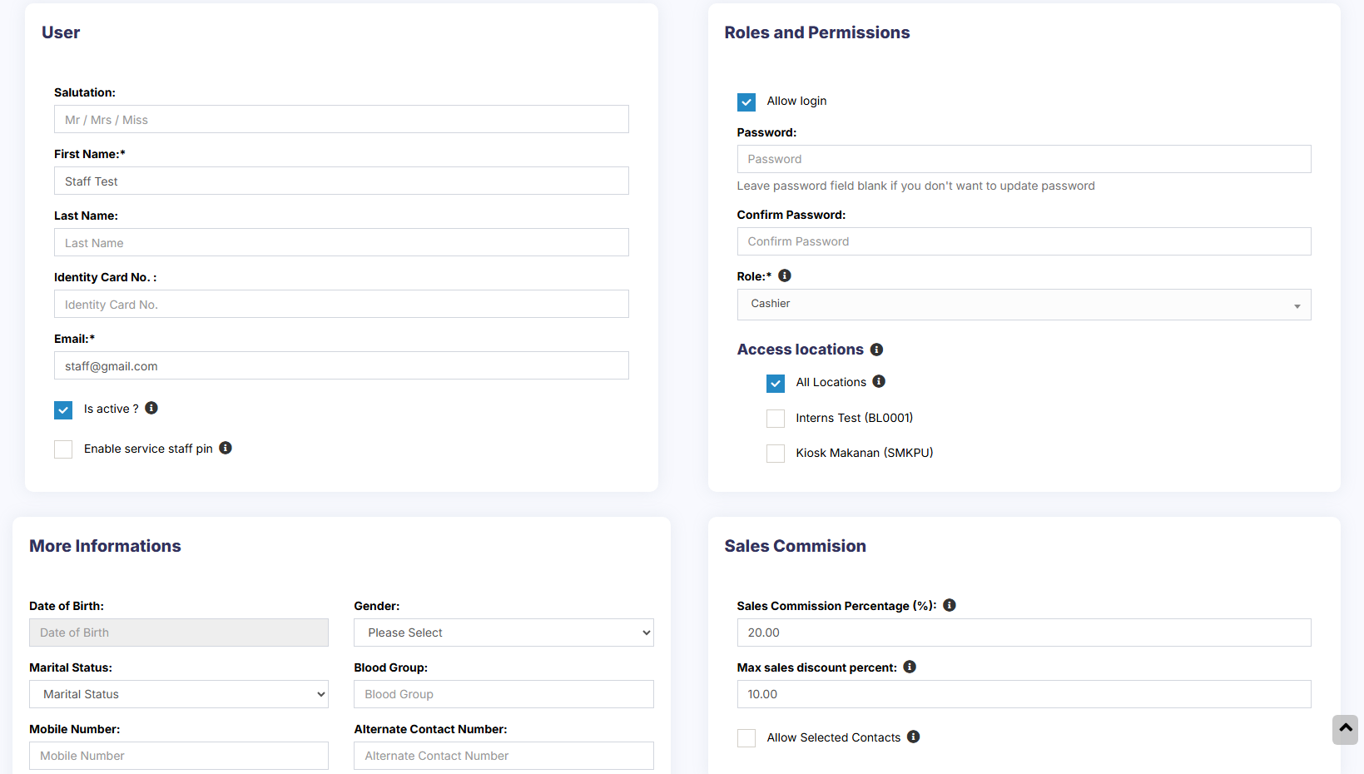Tick the Kiosk Makanan (SMKPU) checkbox
This screenshot has width=1364, height=774.
[776, 454]
